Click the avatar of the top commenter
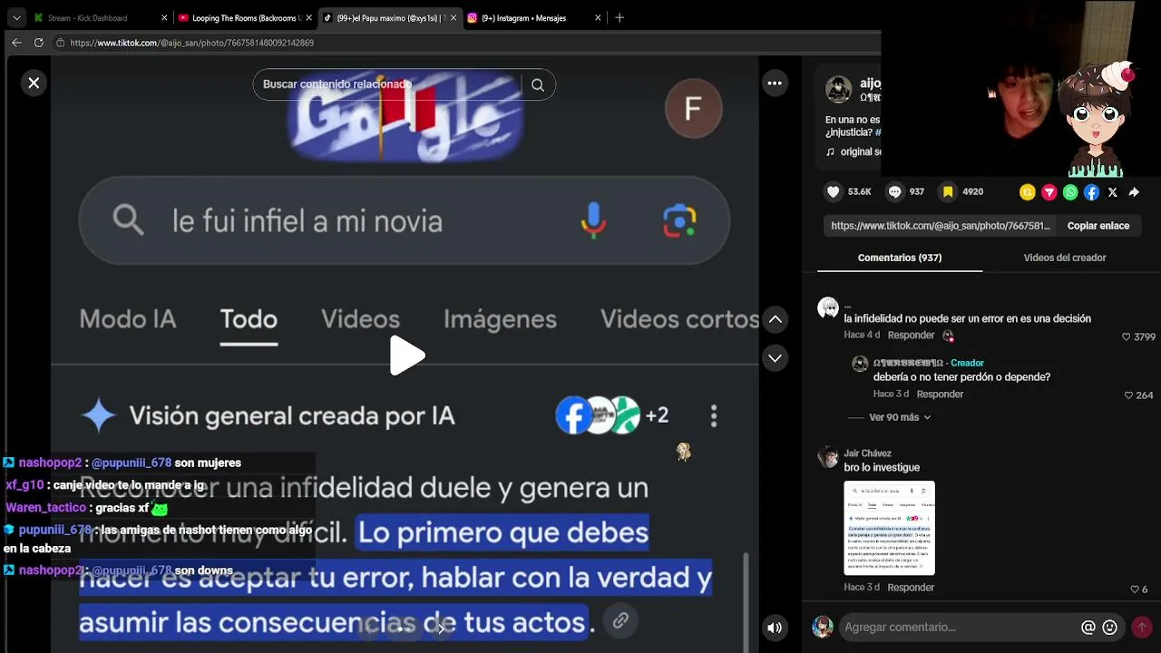This screenshot has height=653, width=1161. pos(828,308)
